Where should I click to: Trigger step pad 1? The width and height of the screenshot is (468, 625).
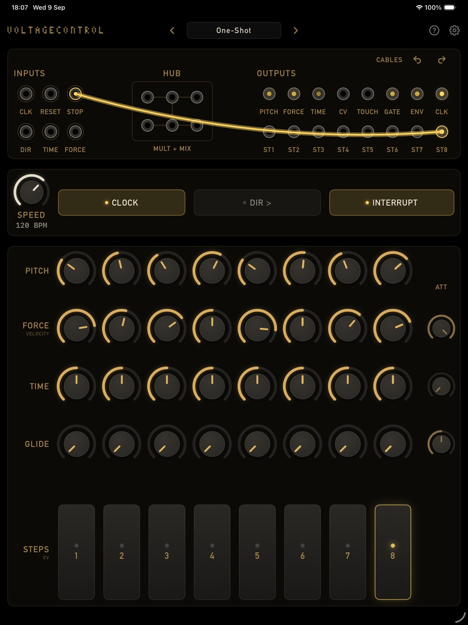pos(76,552)
